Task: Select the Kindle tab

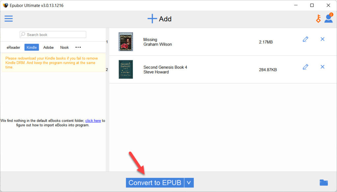Action: pyautogui.click(x=32, y=47)
